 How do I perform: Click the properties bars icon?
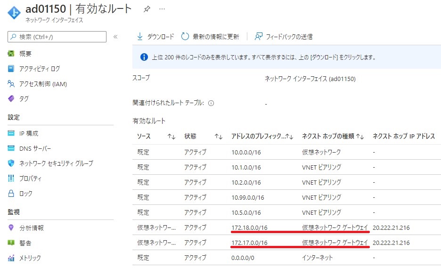click(11, 179)
